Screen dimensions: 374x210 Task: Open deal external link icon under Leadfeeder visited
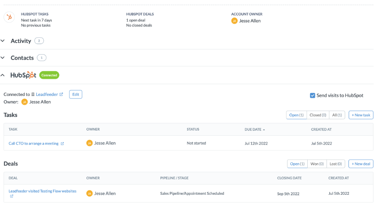12,196
